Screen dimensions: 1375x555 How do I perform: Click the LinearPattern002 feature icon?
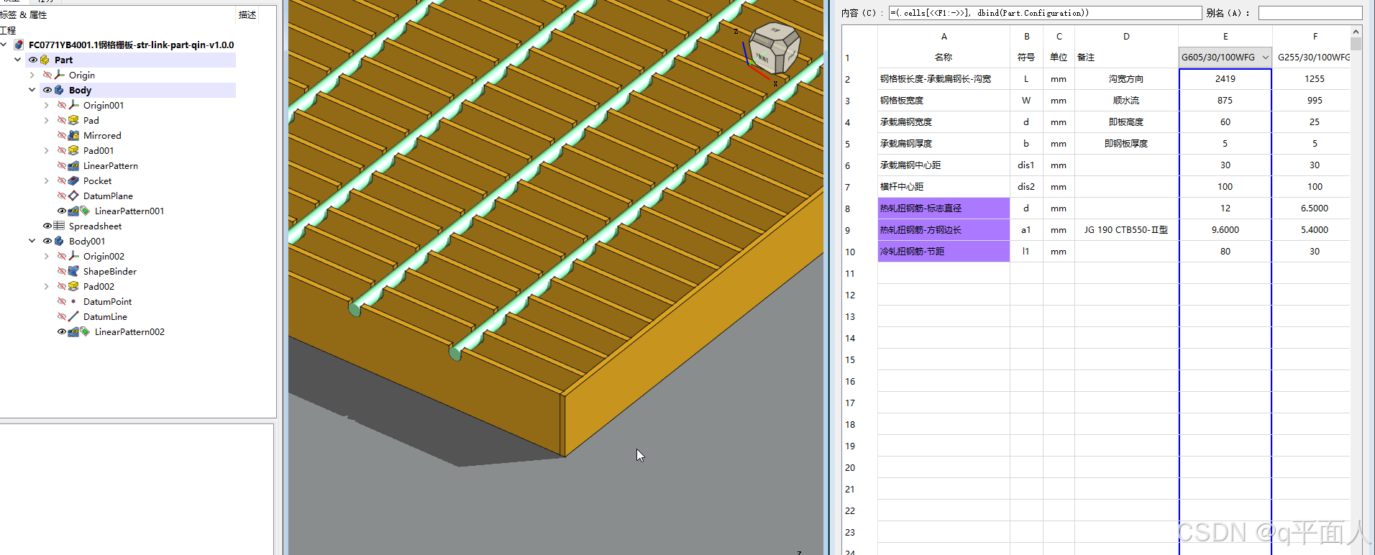tap(73, 331)
